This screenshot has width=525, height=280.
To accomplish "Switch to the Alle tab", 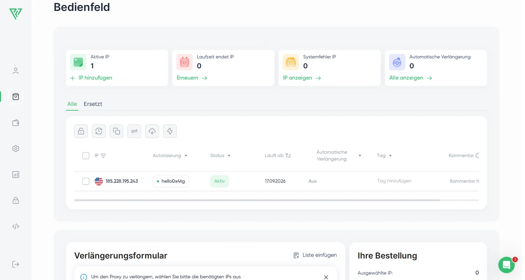I will (x=72, y=104).
